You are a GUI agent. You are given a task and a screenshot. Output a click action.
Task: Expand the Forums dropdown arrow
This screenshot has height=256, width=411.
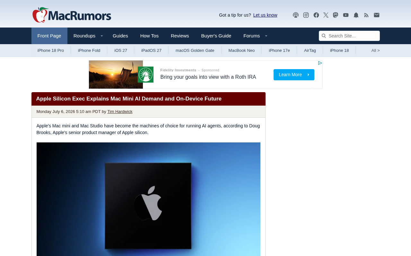tap(266, 36)
